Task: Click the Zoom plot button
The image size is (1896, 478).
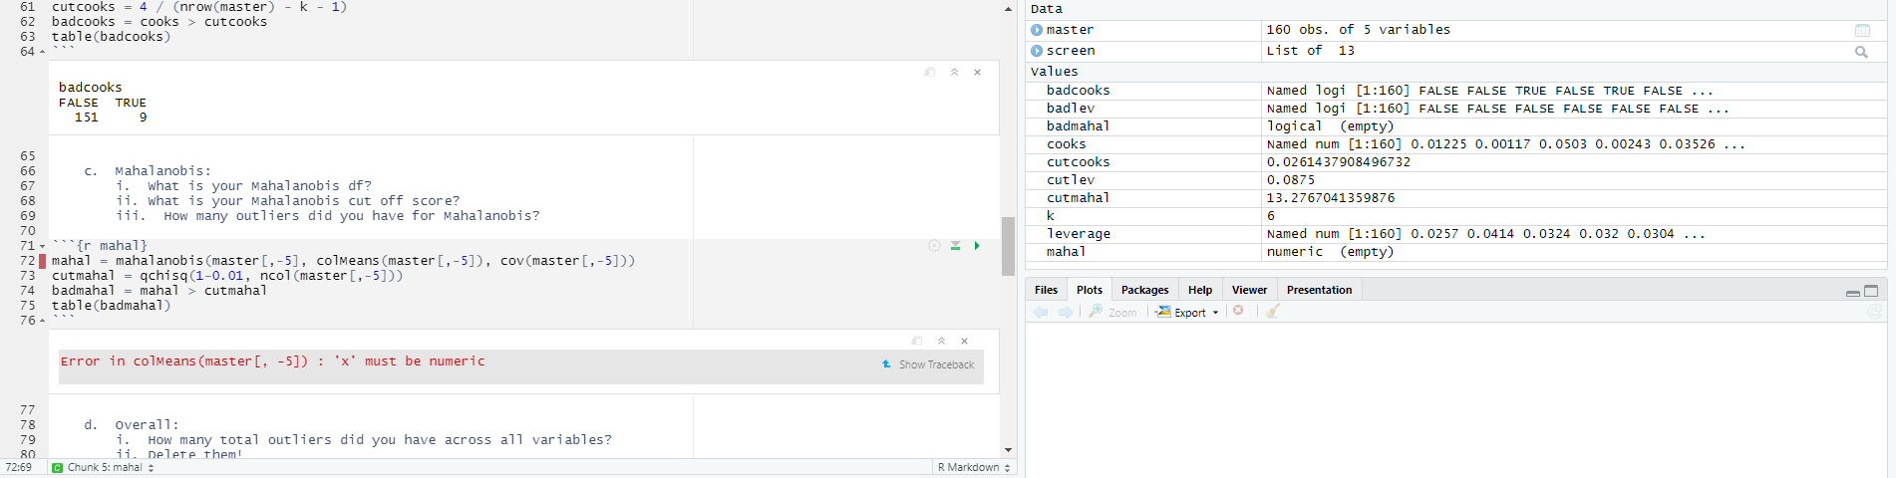Action: pos(1112,312)
